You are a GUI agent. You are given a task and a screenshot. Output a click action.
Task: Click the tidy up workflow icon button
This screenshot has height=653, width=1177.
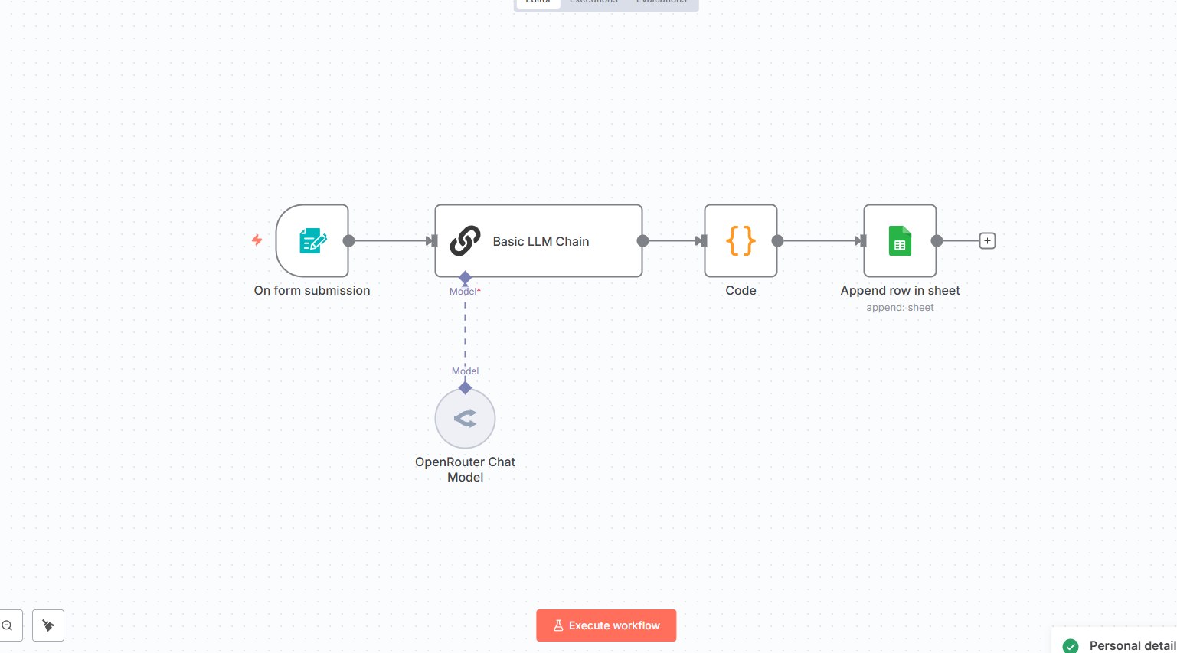48,625
